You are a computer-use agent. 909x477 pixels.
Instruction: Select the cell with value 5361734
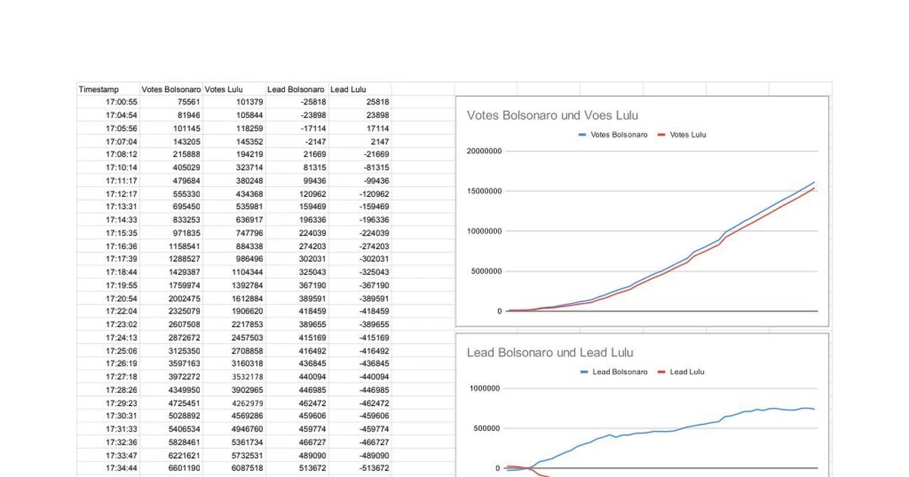click(x=234, y=442)
